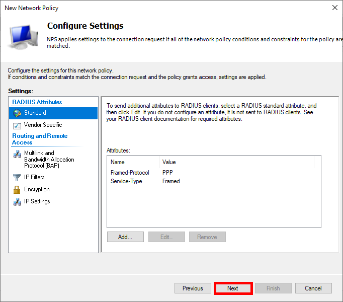Select the Multilink and Bandwidth Allocation icon
This screenshot has width=343, height=302.
pyautogui.click(x=17, y=154)
